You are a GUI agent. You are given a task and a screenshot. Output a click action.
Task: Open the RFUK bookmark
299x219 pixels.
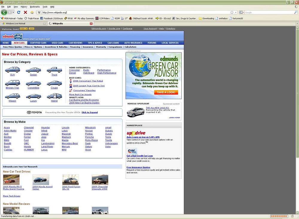click(68, 18)
